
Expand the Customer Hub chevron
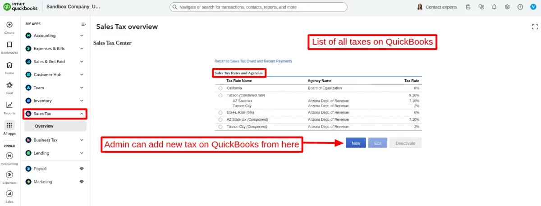pyautogui.click(x=82, y=75)
